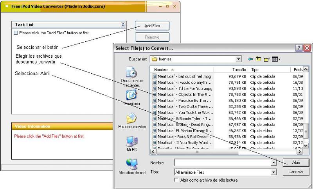
Task: Open Documentos recientes in places bar
Action: (132, 77)
